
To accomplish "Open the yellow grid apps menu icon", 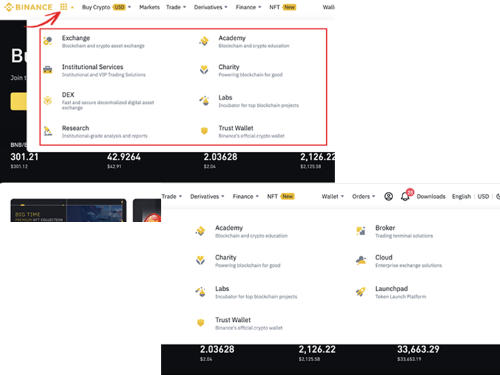I will click(64, 7).
